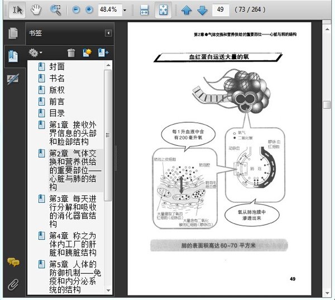Screen dimensions: 335x300
Task: Click the caption 肺的表面积高达60~70平方米
Action: pos(218,245)
